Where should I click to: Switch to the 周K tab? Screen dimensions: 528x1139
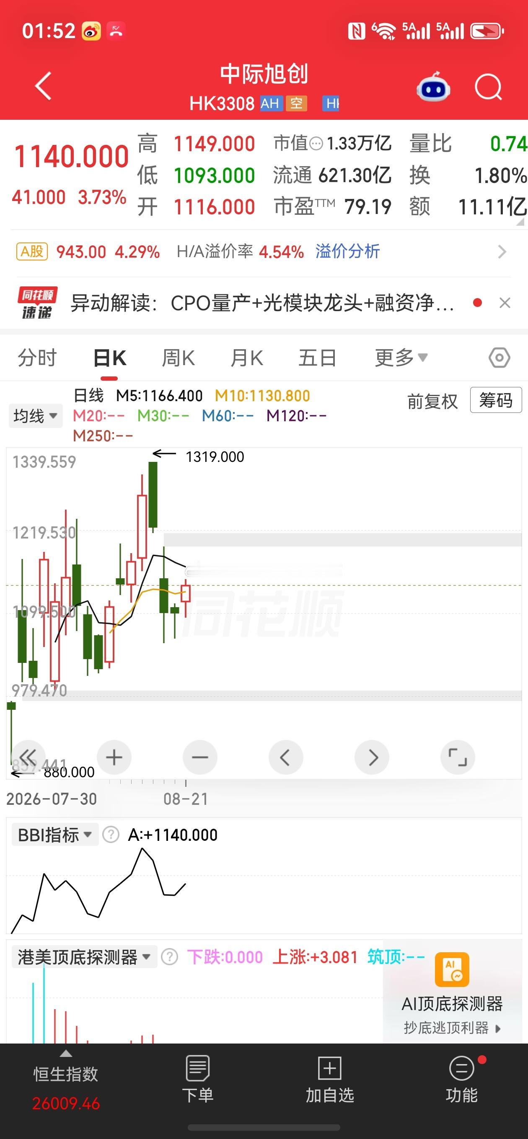pos(178,357)
